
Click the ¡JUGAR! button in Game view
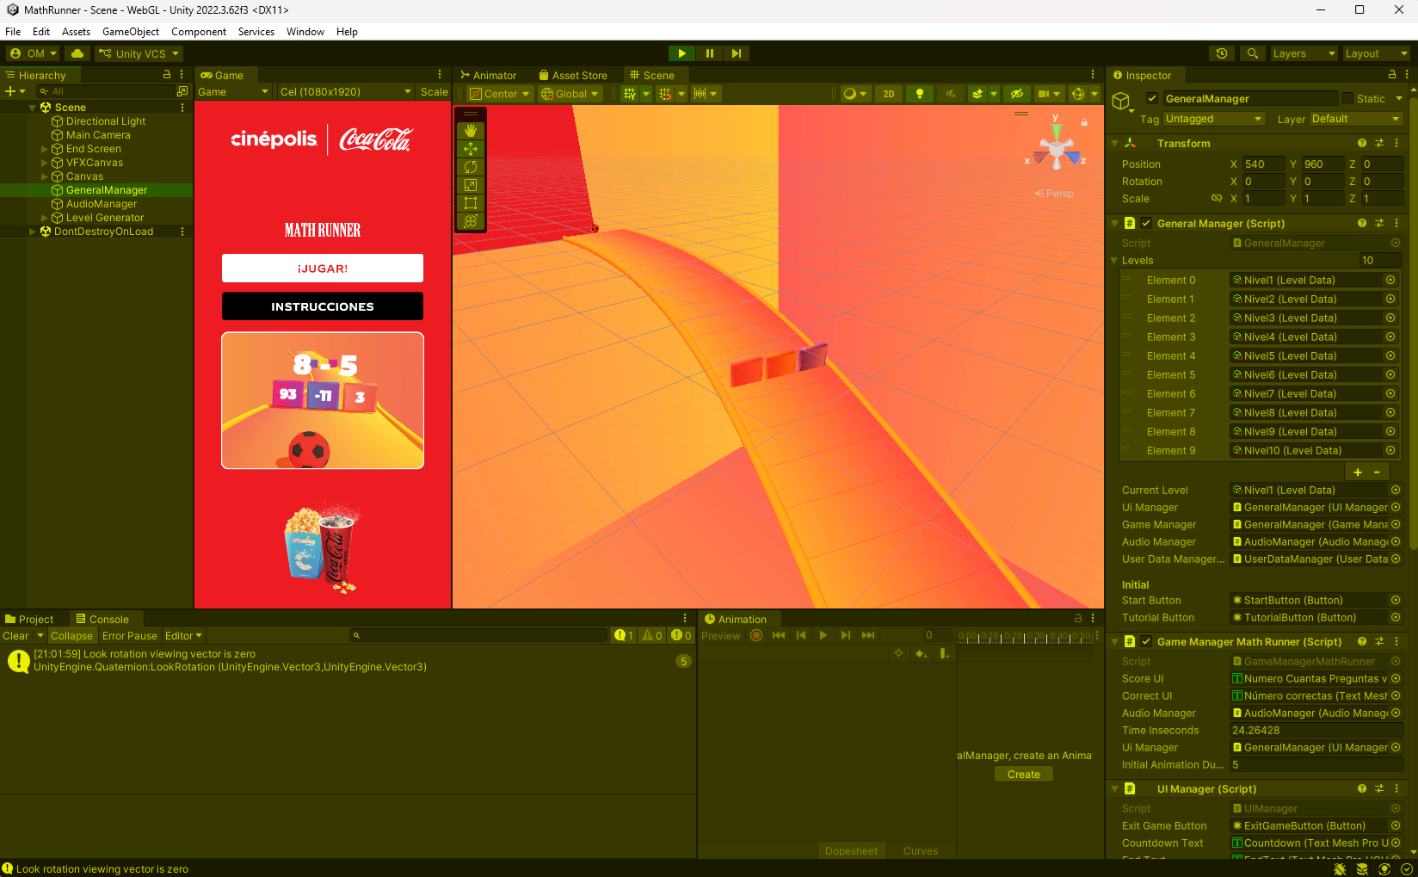(x=323, y=269)
